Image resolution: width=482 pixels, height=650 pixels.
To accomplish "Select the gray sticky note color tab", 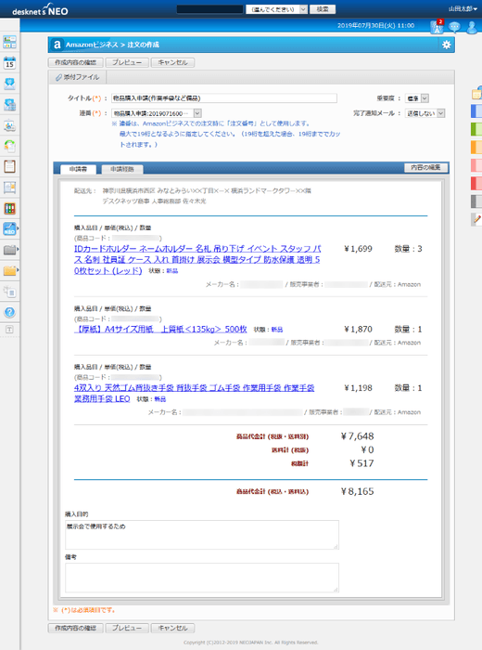I will pos(476,201).
